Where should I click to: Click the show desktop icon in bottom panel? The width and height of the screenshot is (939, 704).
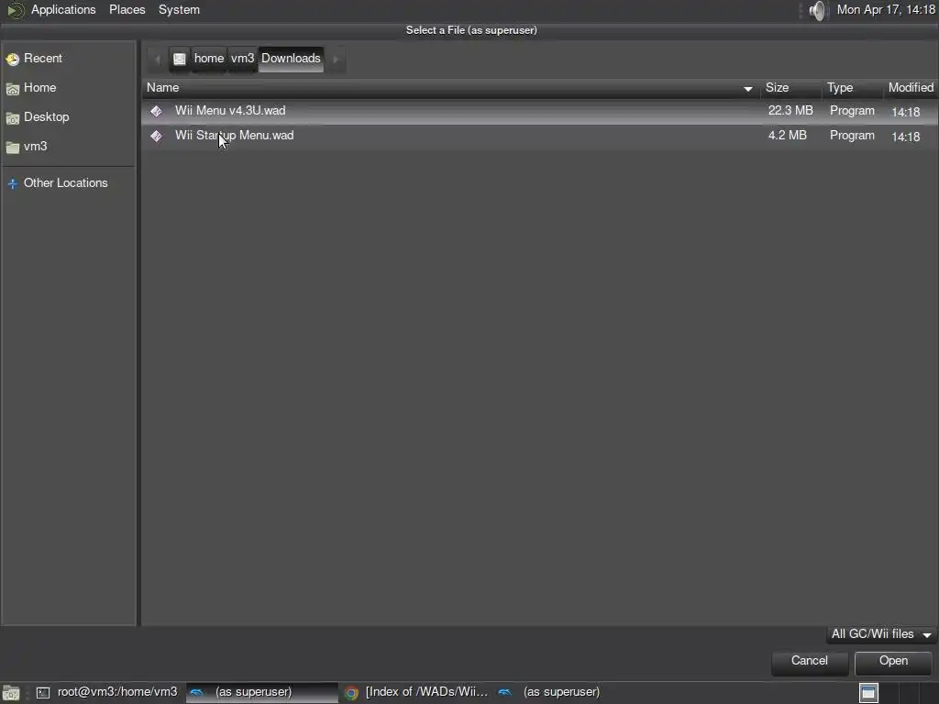click(x=11, y=693)
